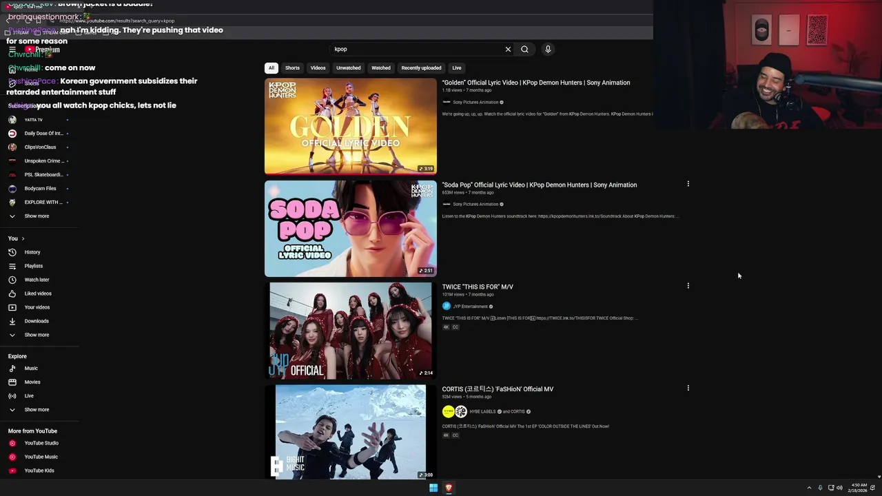Clear the search box with the X icon
Image resolution: width=882 pixels, height=496 pixels.
(x=508, y=49)
